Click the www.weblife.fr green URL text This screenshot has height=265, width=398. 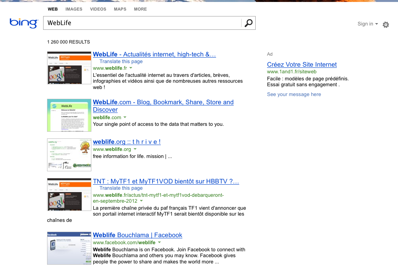tap(110, 68)
